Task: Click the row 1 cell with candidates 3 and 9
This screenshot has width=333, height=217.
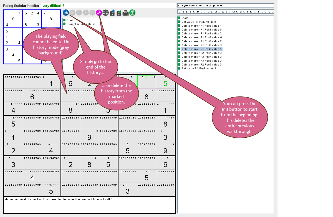Action: (147, 82)
